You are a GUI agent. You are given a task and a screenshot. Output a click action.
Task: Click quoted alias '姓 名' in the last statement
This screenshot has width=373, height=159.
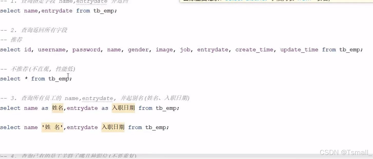click(x=52, y=127)
